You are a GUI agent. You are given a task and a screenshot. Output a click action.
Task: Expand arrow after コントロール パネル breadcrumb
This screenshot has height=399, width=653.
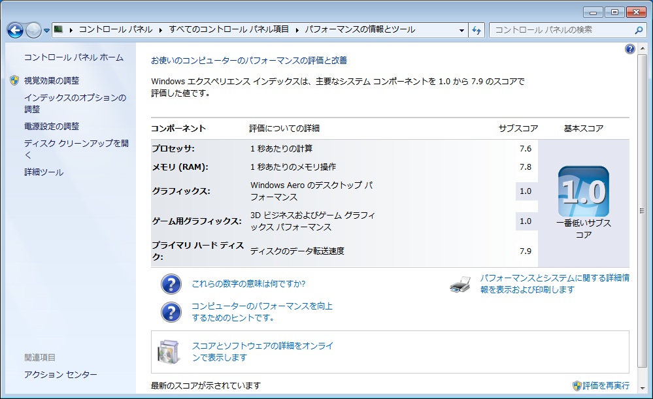tap(161, 30)
